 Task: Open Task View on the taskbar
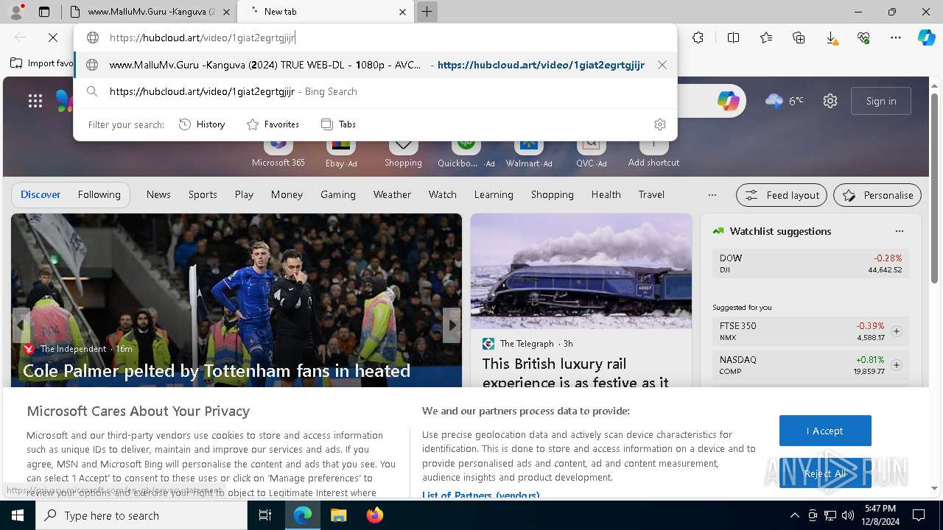265,515
